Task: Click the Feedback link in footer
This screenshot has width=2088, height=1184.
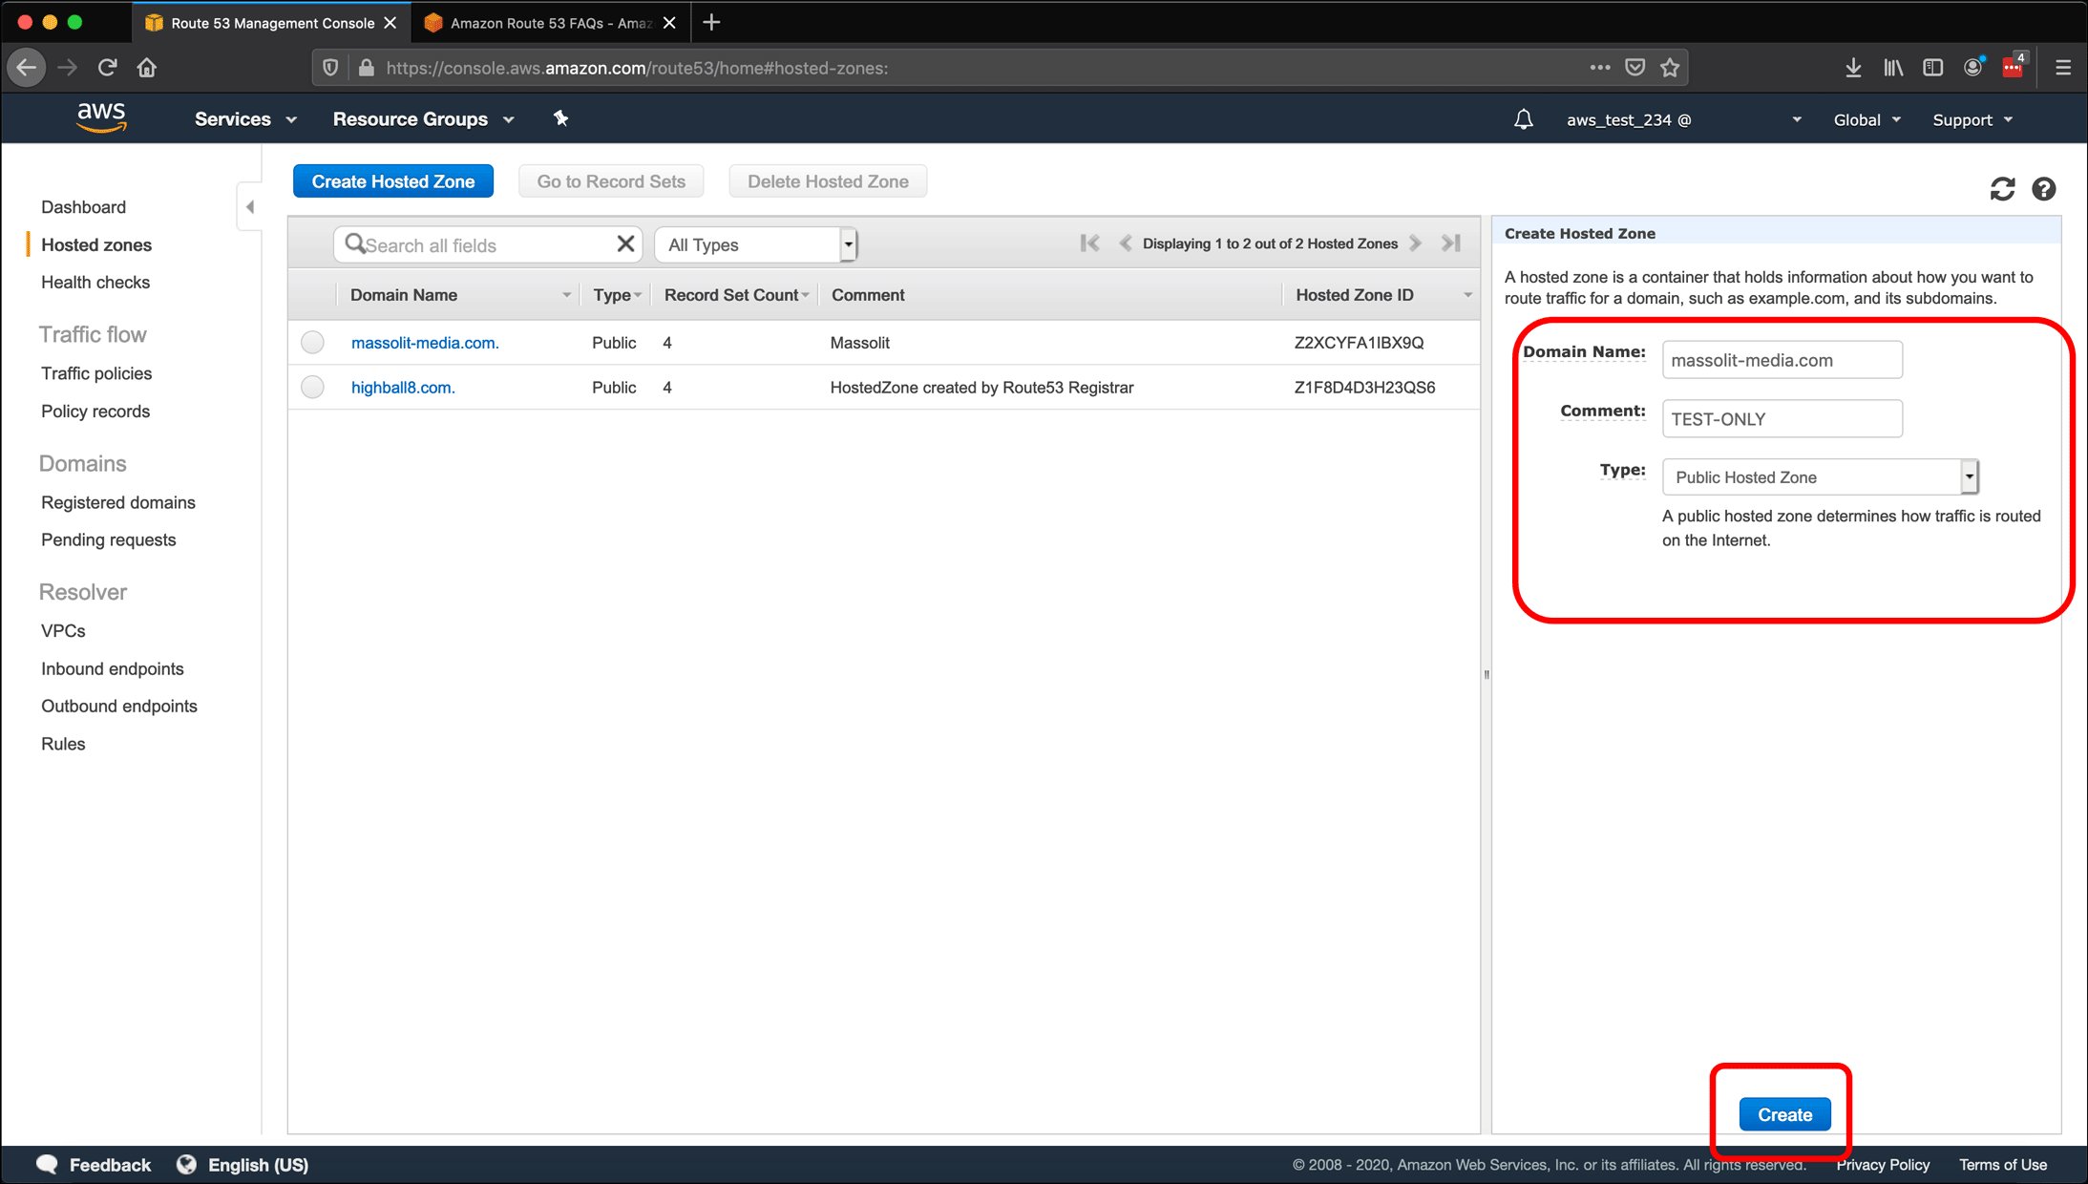Action: [94, 1165]
